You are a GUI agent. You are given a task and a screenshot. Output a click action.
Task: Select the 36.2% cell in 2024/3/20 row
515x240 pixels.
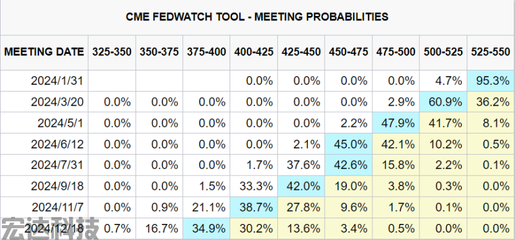coord(490,102)
